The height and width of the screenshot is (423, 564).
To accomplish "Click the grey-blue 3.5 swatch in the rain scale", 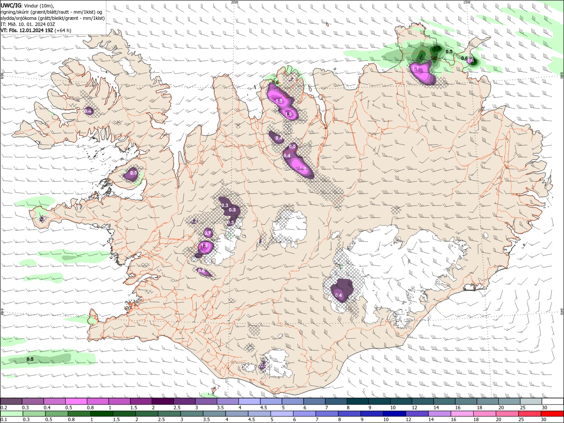I will [x=214, y=414].
